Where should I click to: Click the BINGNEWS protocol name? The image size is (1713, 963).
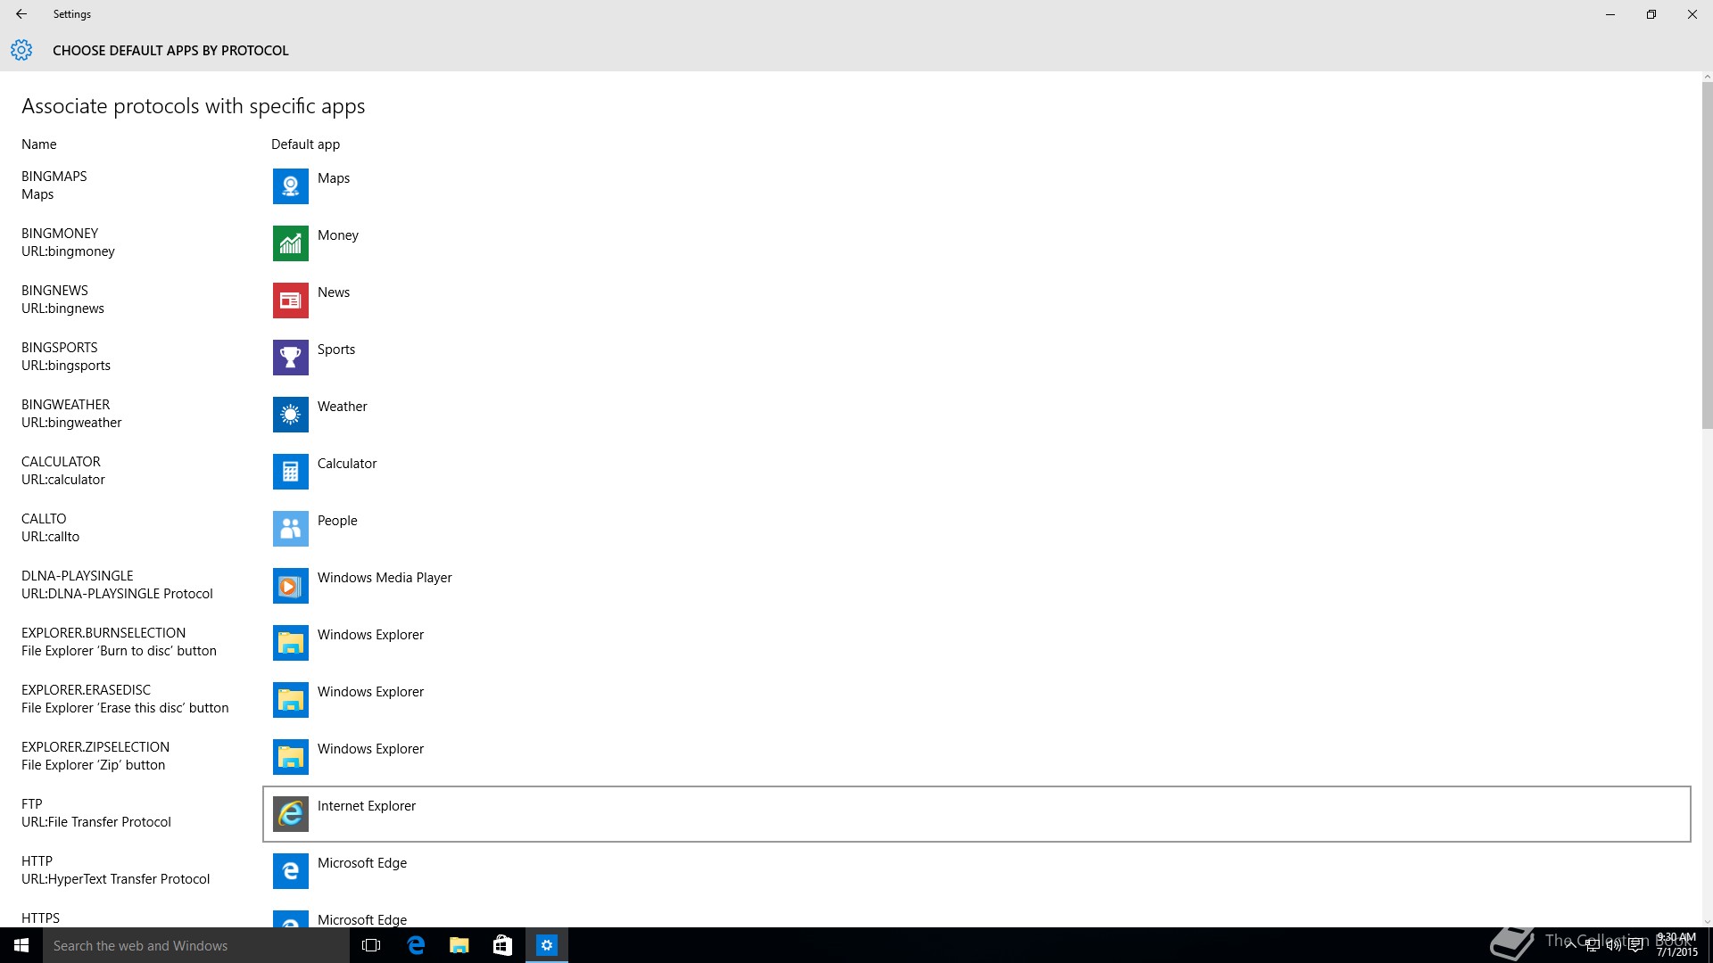(54, 291)
